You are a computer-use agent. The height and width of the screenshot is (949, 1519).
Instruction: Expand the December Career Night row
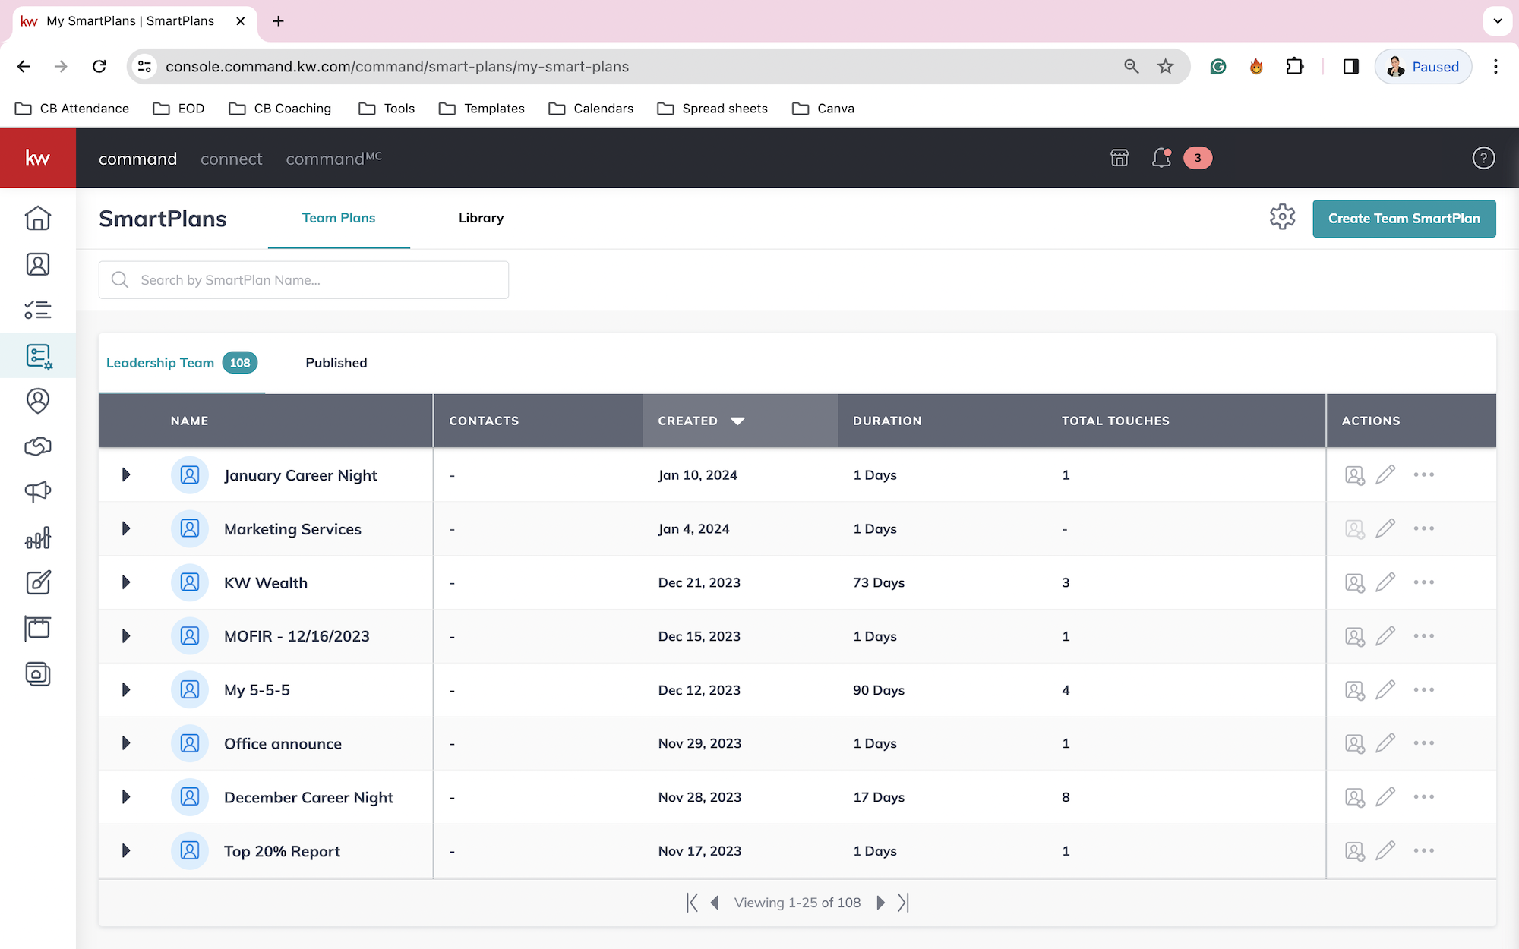pos(126,797)
